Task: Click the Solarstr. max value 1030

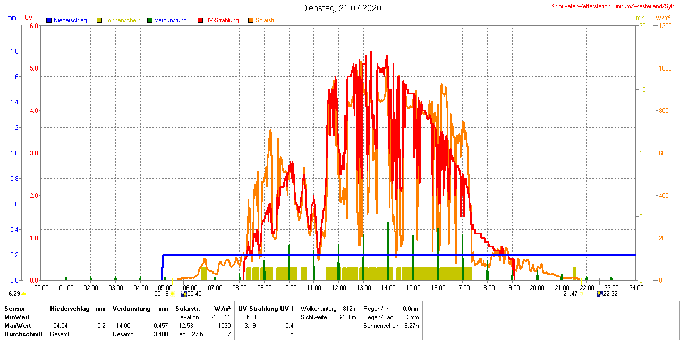Action: [x=224, y=326]
